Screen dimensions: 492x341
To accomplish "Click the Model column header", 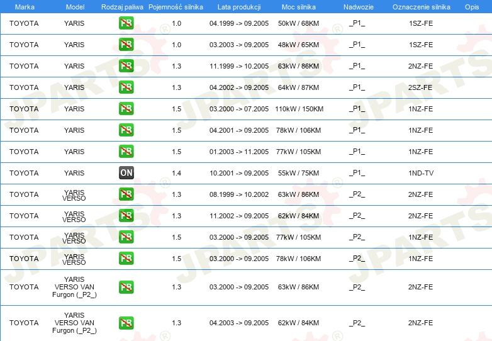I will [75, 7].
